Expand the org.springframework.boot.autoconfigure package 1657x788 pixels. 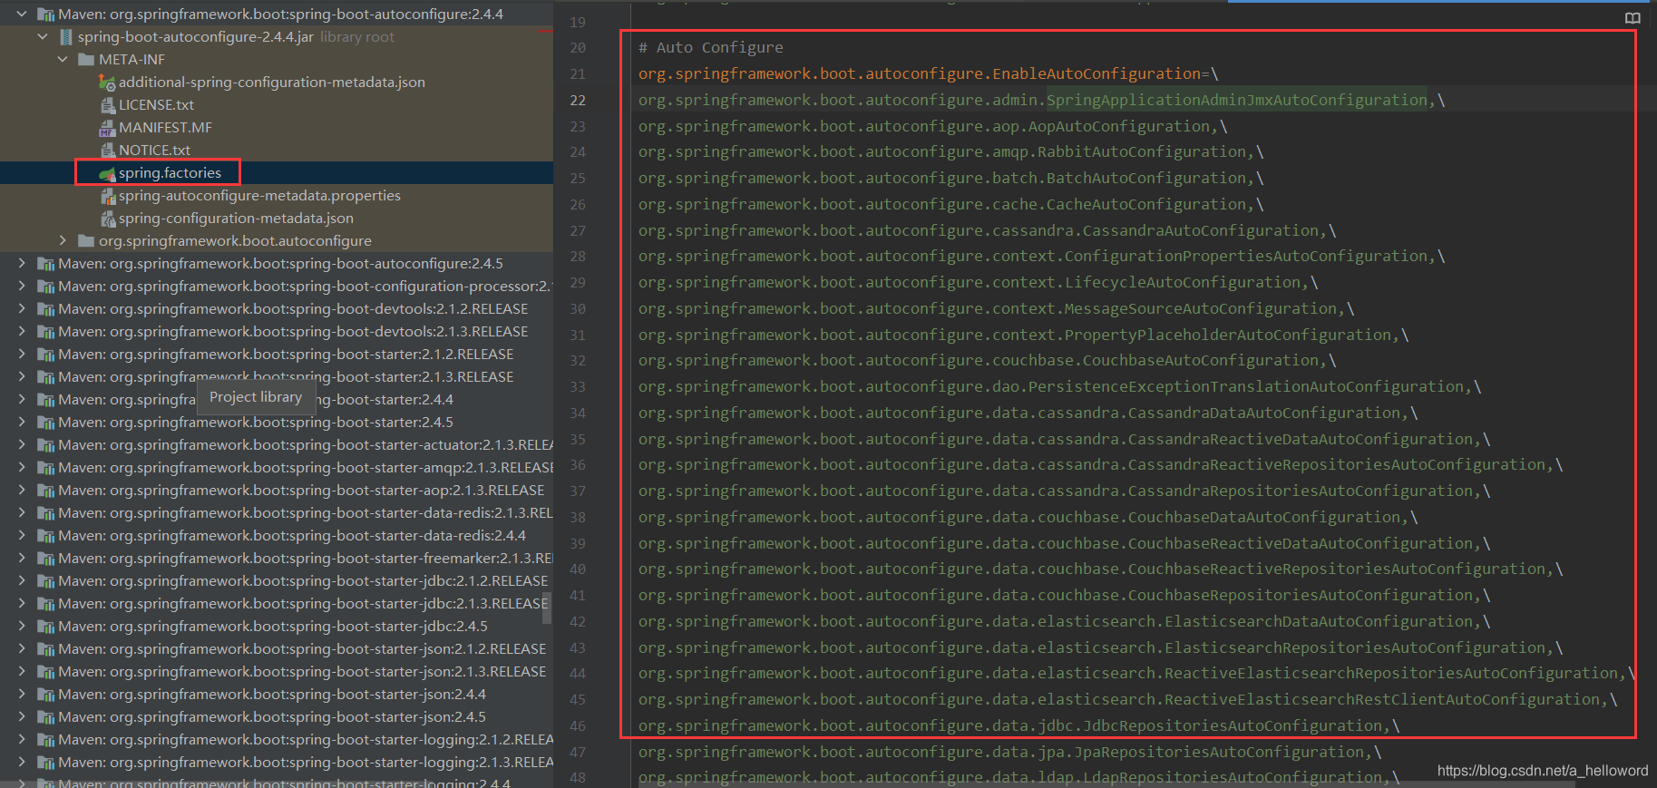coord(63,241)
